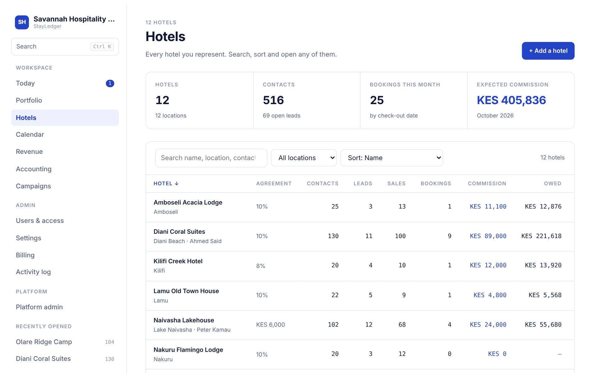597x373 pixels.
Task: Click the 516 contacts summary card
Action: [x=307, y=100]
